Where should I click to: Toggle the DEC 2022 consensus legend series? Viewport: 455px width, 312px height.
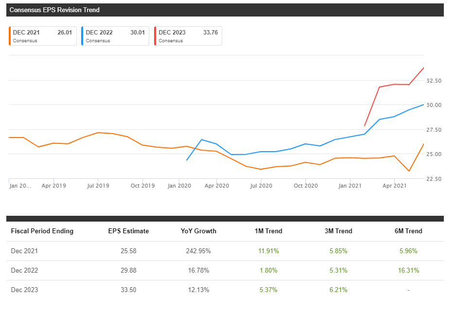tap(115, 36)
